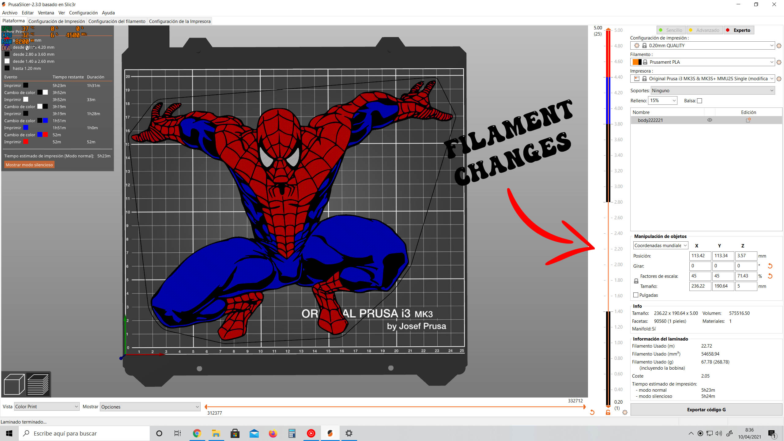Open Calculator from the taskbar
Screen dimensions: 784x441
coord(292,433)
